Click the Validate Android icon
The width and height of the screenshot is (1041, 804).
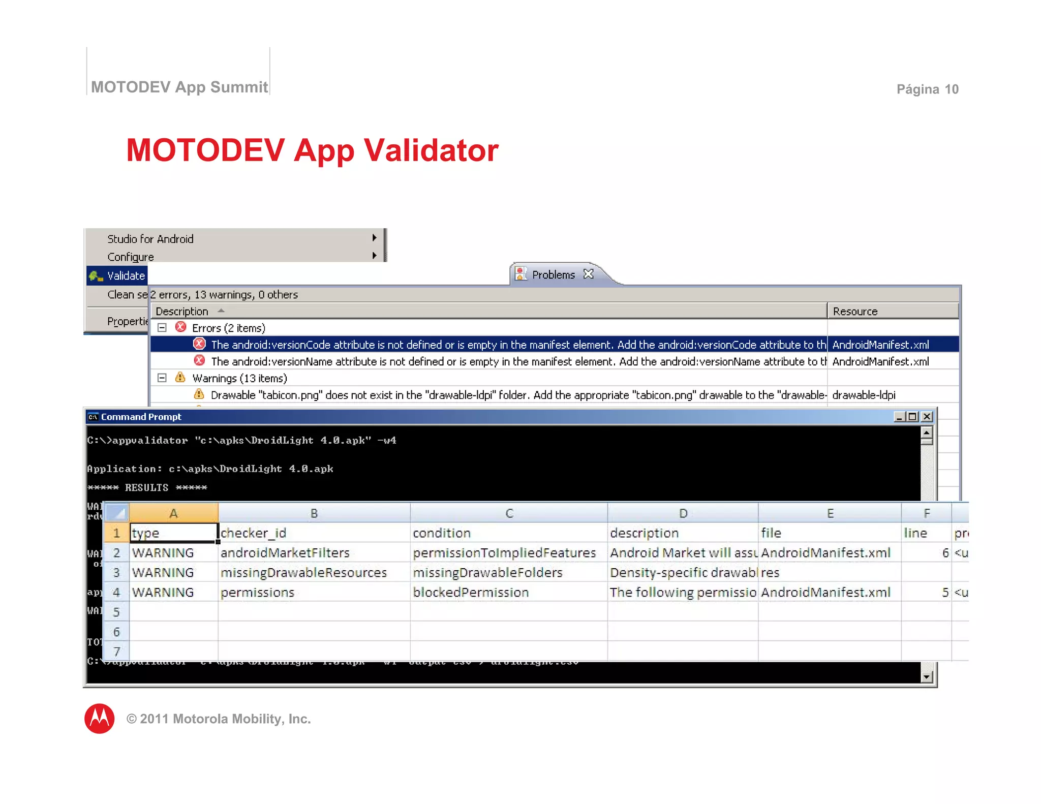(96, 276)
